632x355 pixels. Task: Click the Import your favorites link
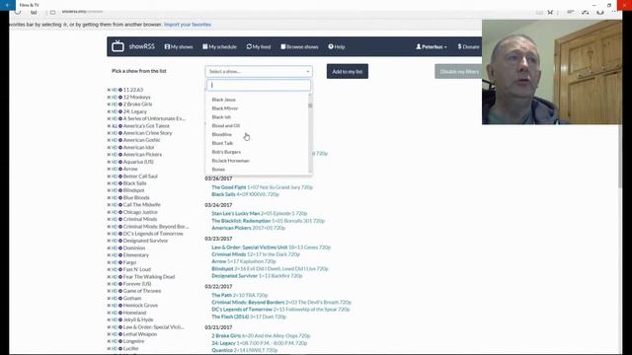pos(188,25)
